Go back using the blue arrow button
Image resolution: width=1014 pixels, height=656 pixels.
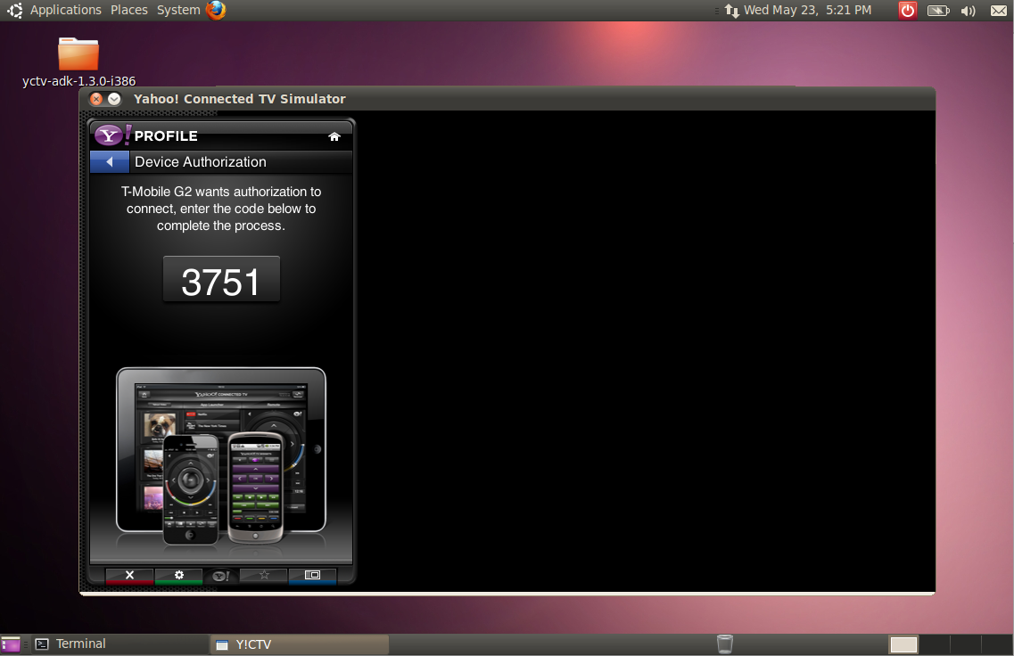click(110, 161)
